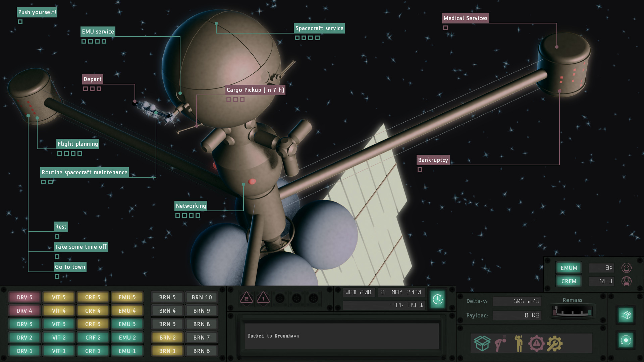Check the Bankruptcy checkbox

tap(420, 170)
